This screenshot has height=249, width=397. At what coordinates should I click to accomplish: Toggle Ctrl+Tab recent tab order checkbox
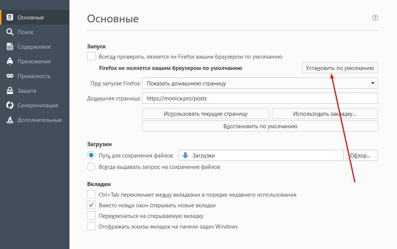(91, 194)
